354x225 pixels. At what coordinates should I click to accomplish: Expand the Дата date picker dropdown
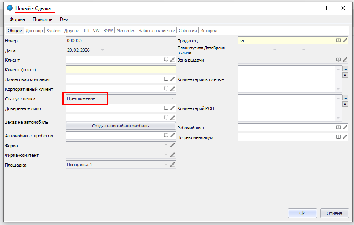pyautogui.click(x=102, y=50)
